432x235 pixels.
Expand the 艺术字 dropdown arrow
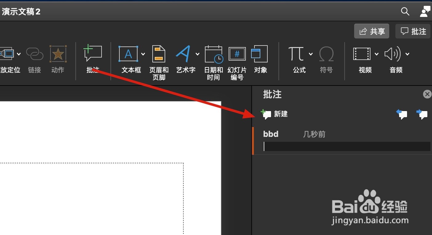(197, 54)
